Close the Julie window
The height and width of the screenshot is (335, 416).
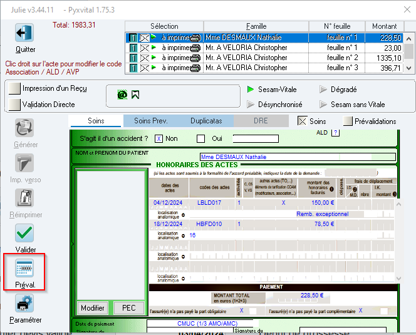[x=407, y=9]
